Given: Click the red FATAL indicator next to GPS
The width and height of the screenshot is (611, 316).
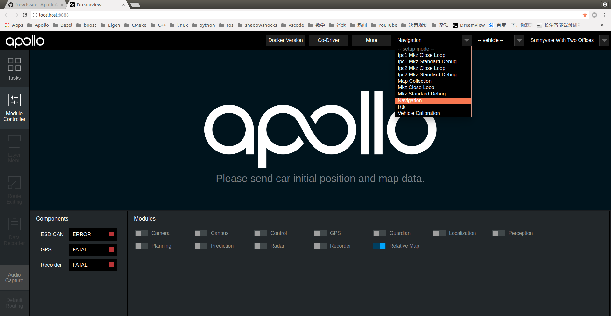Looking at the screenshot, I should (111, 249).
